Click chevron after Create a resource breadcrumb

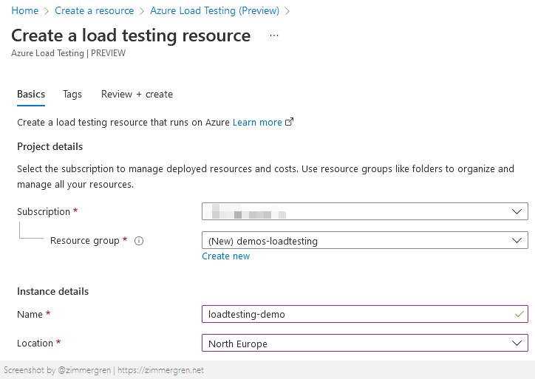coord(142,10)
